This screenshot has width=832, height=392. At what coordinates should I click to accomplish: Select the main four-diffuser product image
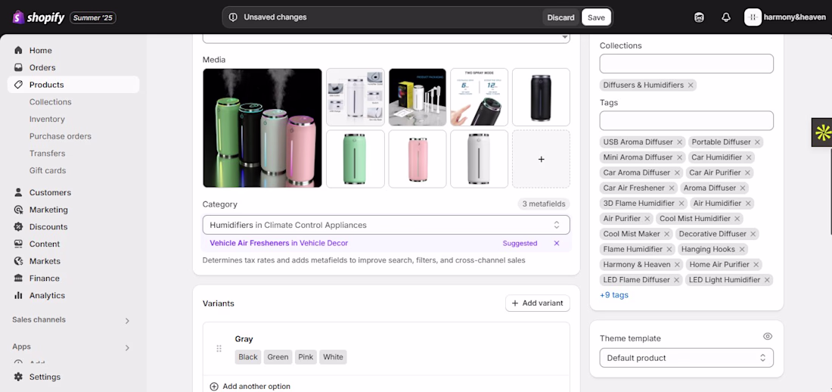[x=262, y=128]
